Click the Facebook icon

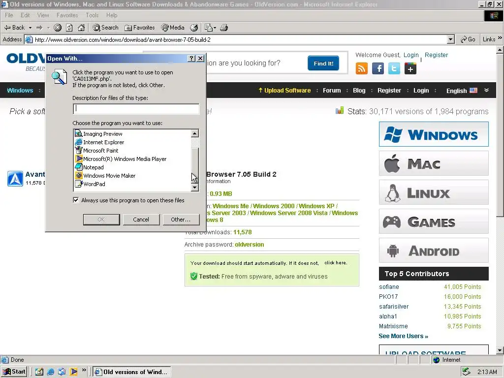(x=378, y=68)
